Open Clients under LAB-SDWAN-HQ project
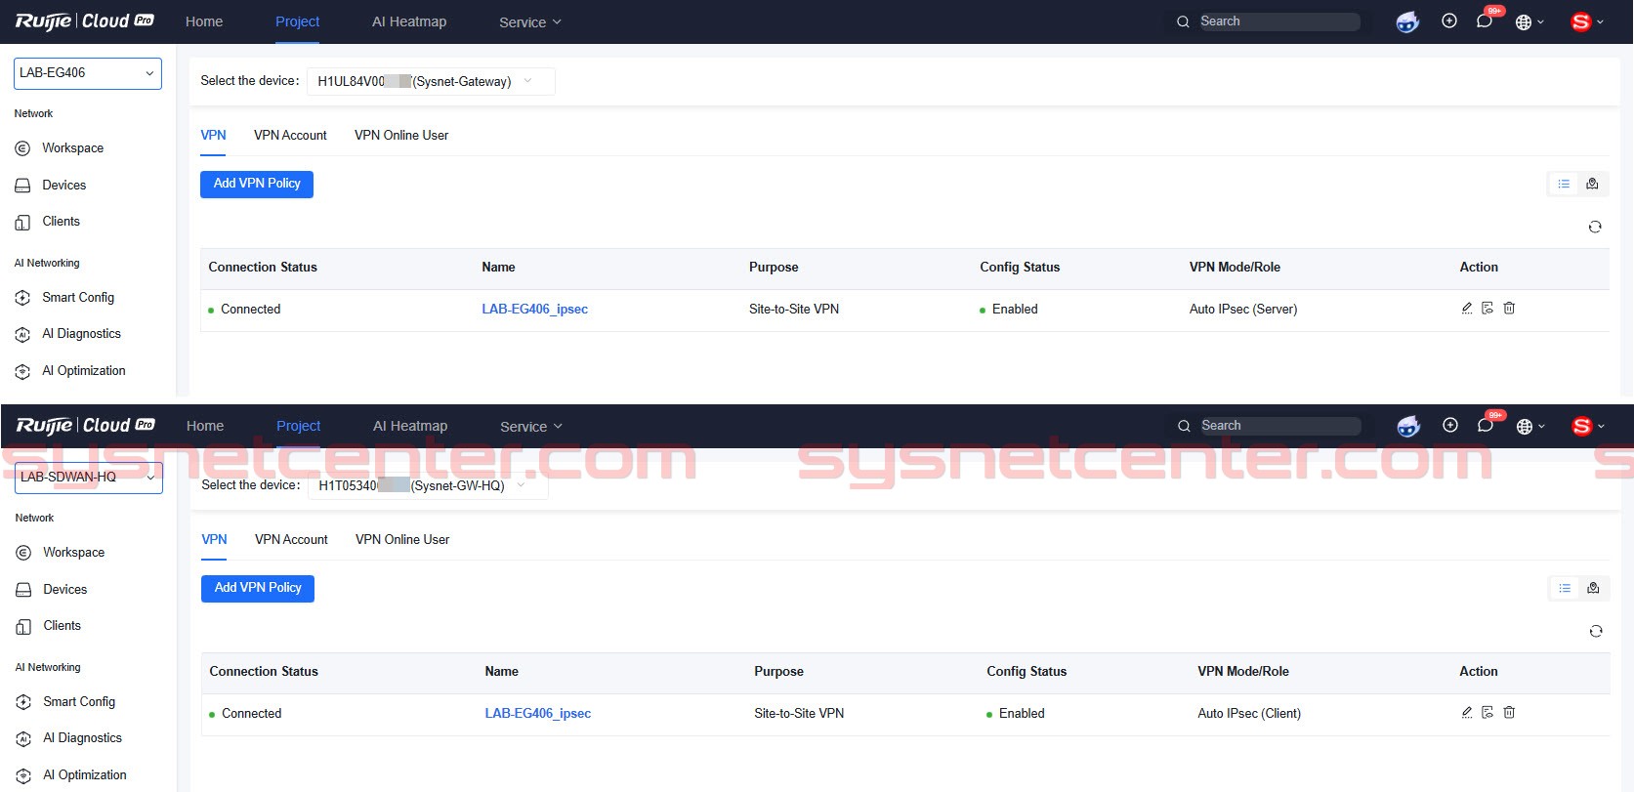1634x792 pixels. click(x=62, y=626)
